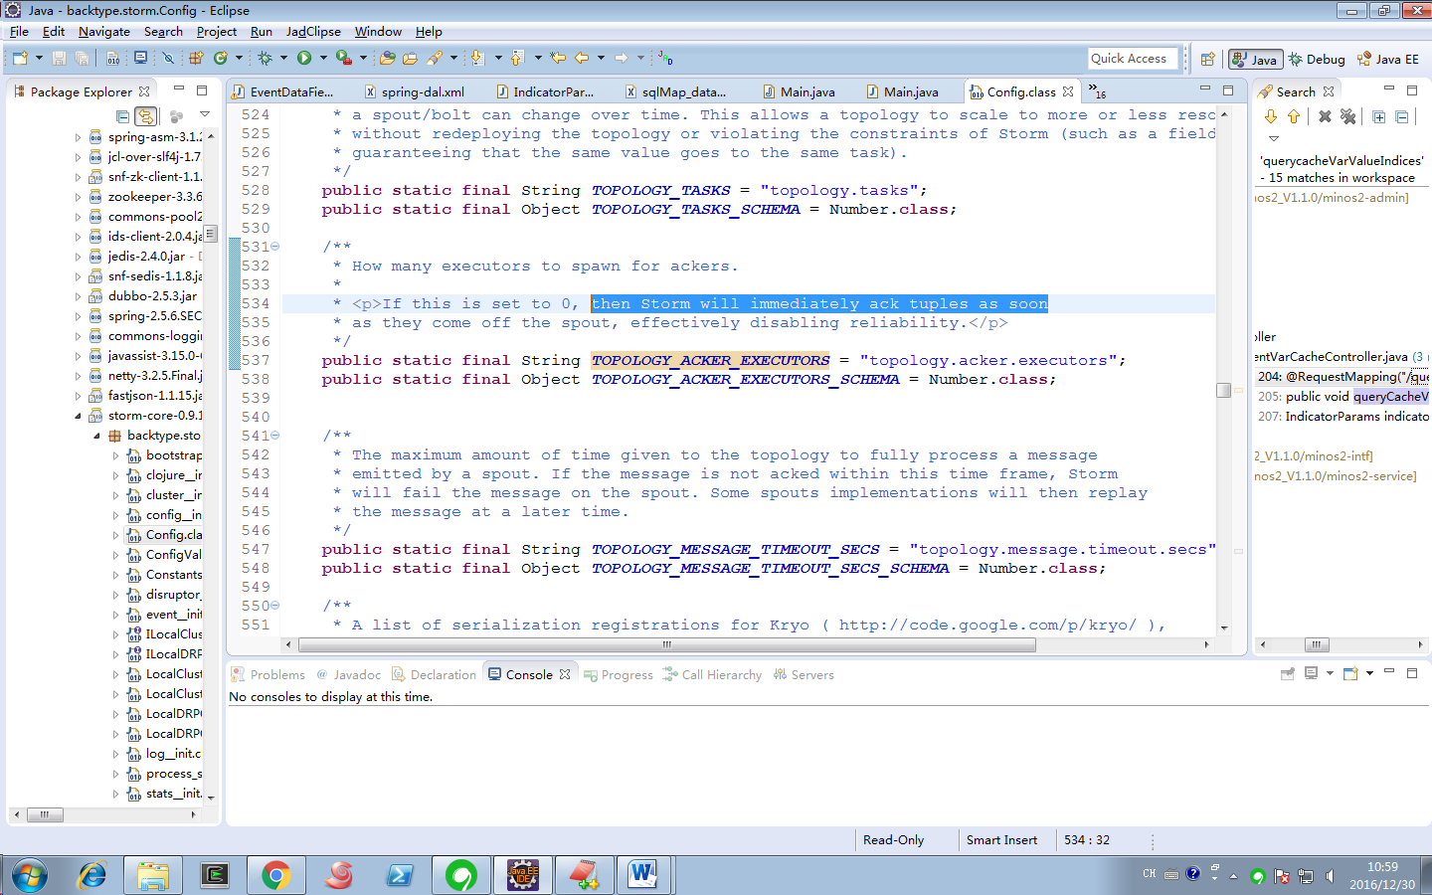
Task: Click the Run External Tools toolbar icon
Action: pos(344,59)
